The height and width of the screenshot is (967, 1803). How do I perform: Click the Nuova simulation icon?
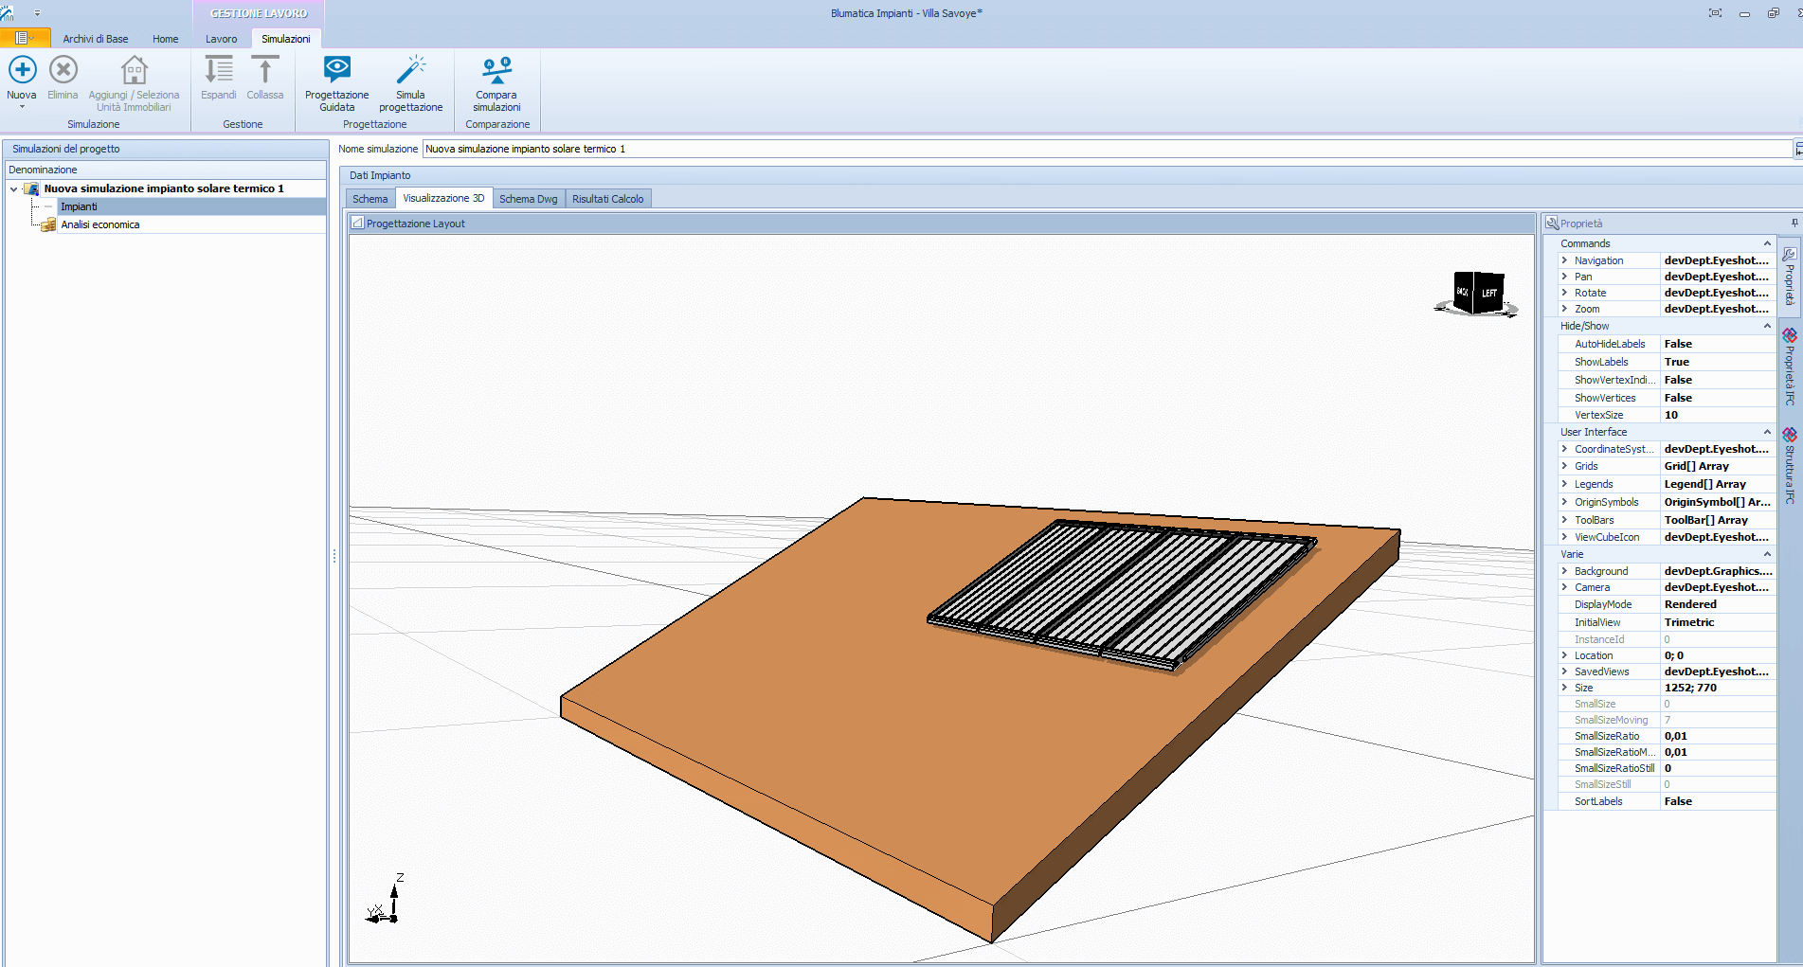(22, 70)
